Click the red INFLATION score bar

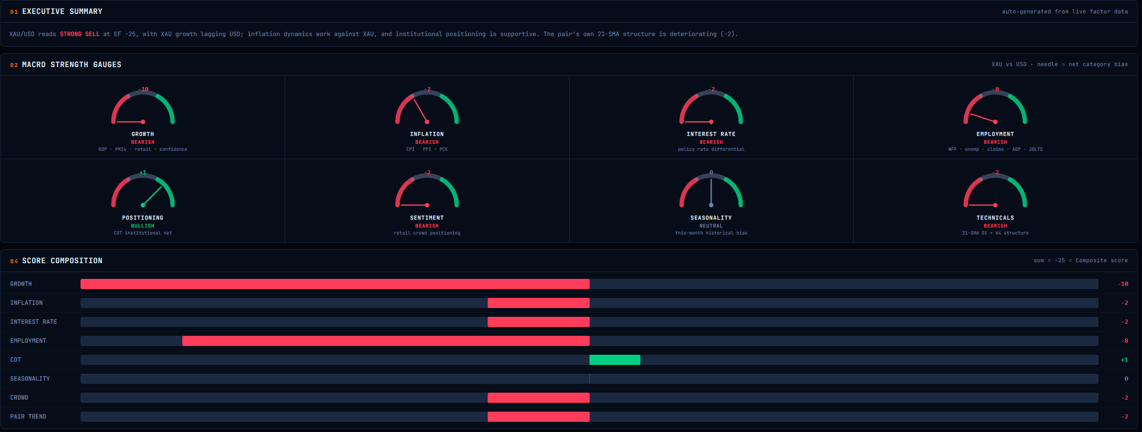[539, 303]
